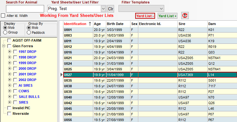Select the 1998 DROP tree label
This screenshot has width=237, height=122.
[27, 57]
